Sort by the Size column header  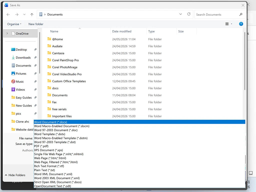tap(181, 31)
